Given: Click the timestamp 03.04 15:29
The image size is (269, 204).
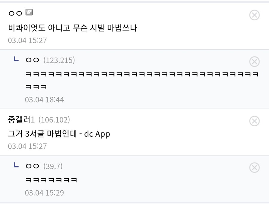Looking at the screenshot, I should [x=44, y=193].
